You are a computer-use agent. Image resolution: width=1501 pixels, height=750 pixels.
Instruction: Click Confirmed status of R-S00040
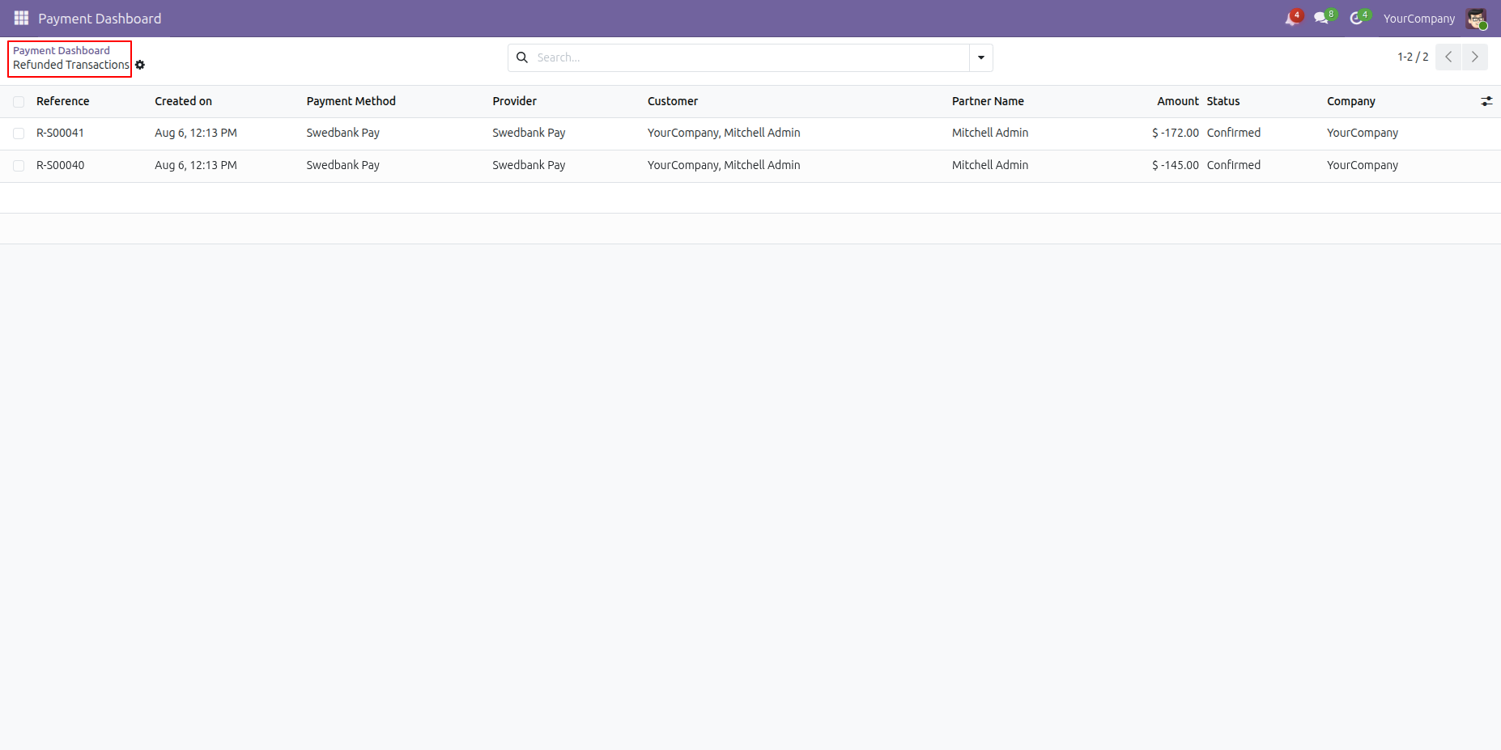click(1234, 165)
